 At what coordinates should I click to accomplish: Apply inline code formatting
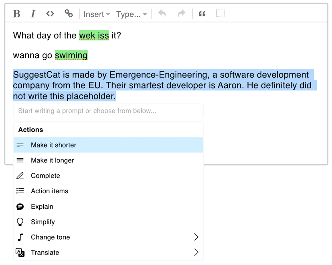[50, 14]
